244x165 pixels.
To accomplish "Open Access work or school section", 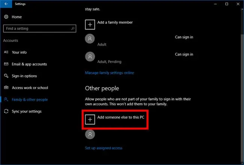I will coord(30,88).
